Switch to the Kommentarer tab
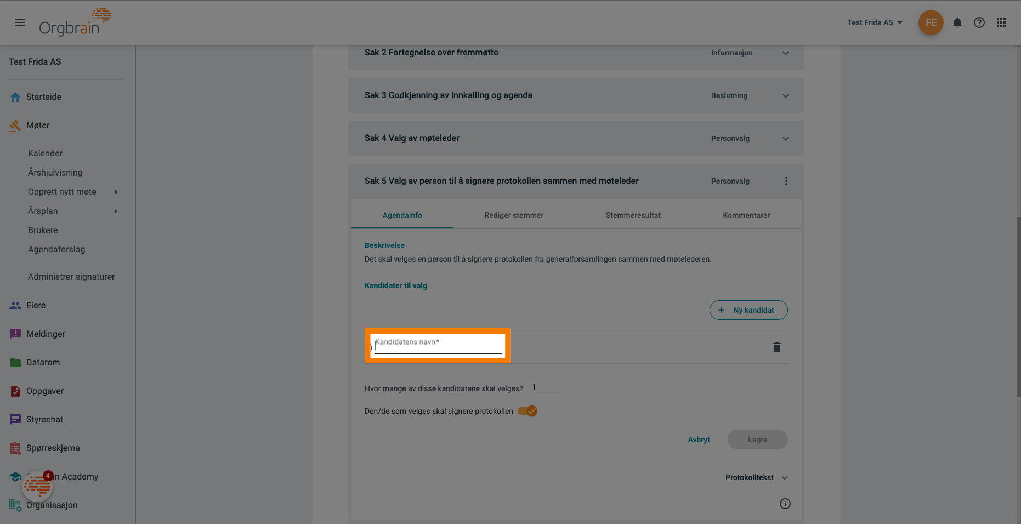Image resolution: width=1021 pixels, height=524 pixels. 746,215
